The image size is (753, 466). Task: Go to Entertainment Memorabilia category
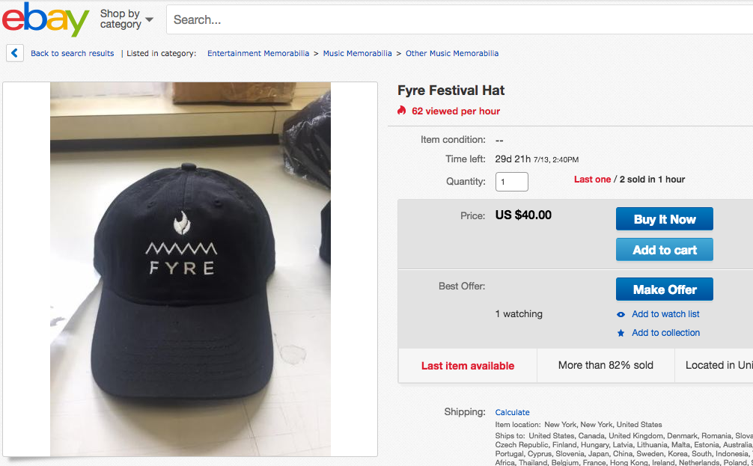(x=258, y=54)
